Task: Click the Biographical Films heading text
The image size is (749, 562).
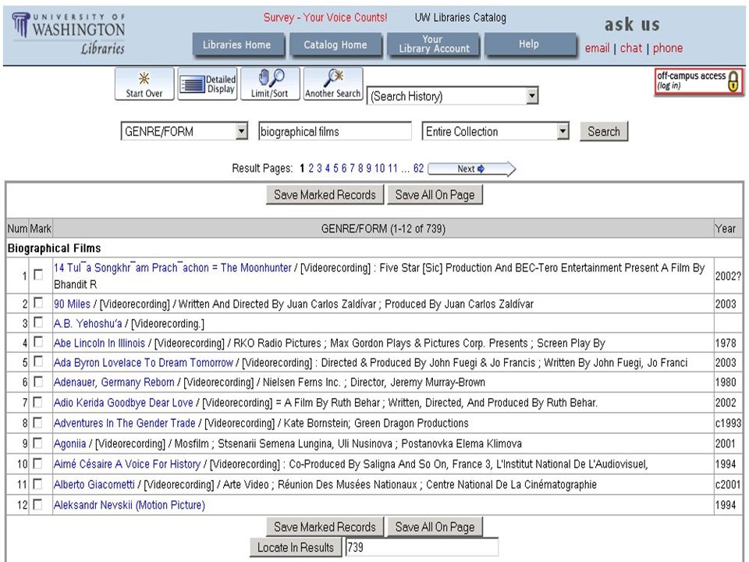Action: coord(55,248)
